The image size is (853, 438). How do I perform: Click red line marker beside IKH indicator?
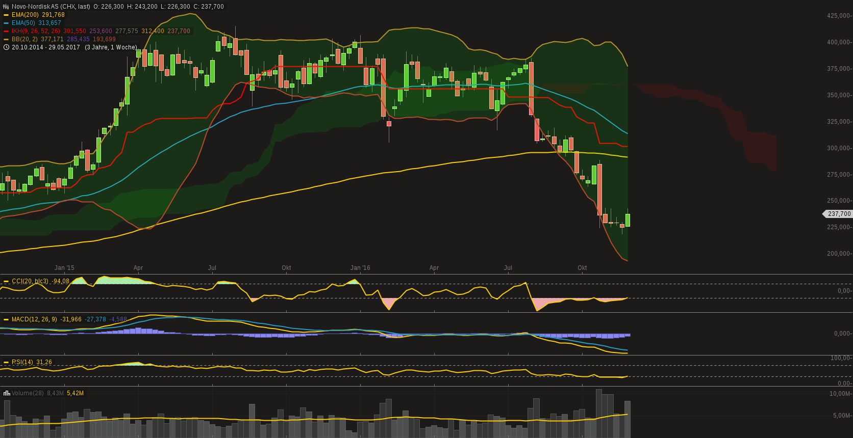coord(6,31)
